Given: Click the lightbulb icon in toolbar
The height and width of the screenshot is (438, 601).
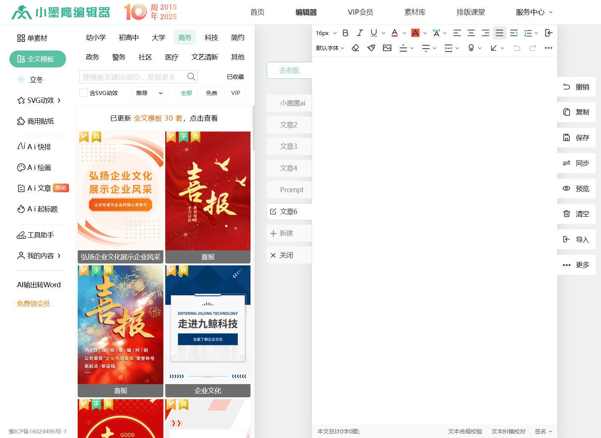Looking at the screenshot, I should coord(471,48).
